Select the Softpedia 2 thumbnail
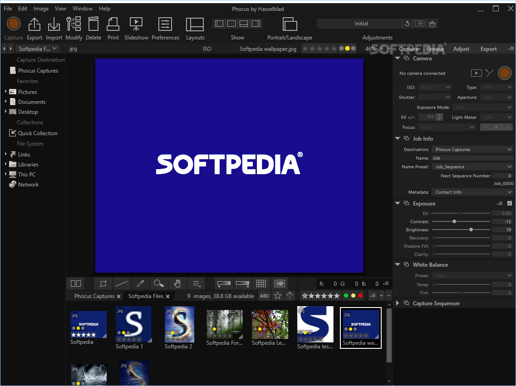 click(x=179, y=324)
